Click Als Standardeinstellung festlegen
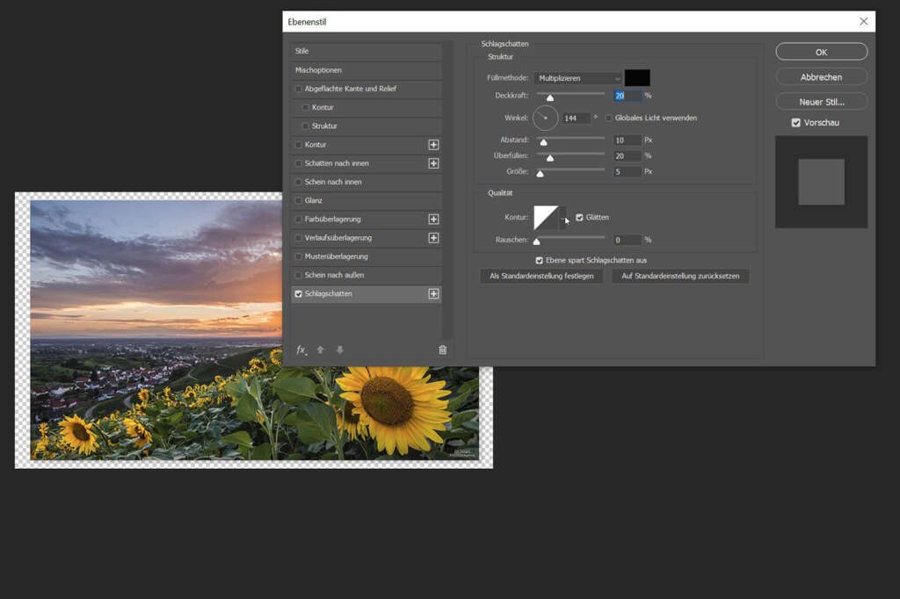 pyautogui.click(x=541, y=276)
